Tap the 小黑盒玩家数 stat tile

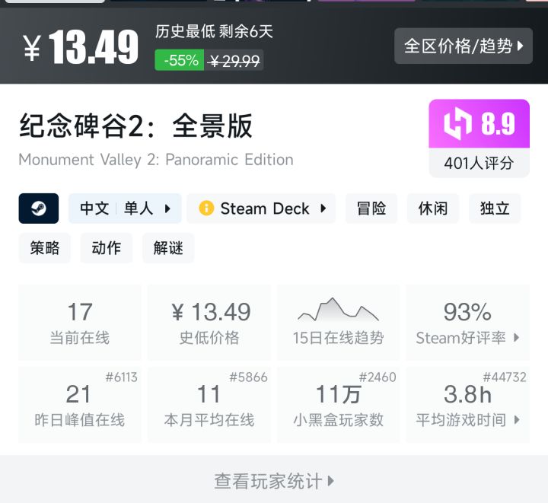[338, 405]
